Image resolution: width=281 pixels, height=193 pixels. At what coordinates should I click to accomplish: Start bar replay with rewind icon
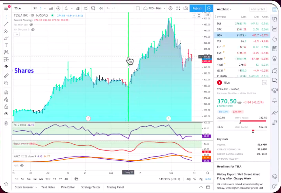click(x=101, y=8)
